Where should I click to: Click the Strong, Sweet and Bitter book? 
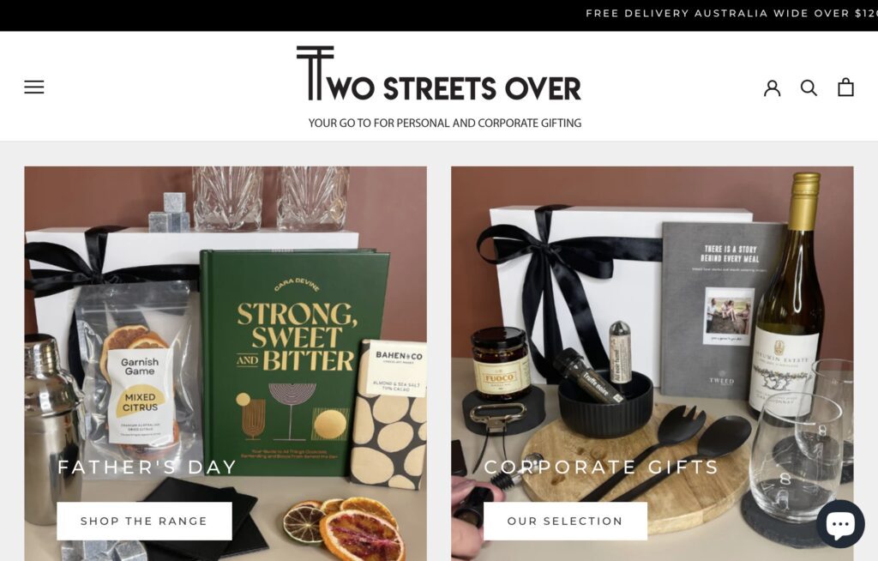pyautogui.click(x=295, y=363)
